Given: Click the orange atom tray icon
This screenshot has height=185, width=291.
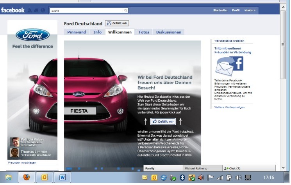Looking at the screenshot, I should coord(192,178).
